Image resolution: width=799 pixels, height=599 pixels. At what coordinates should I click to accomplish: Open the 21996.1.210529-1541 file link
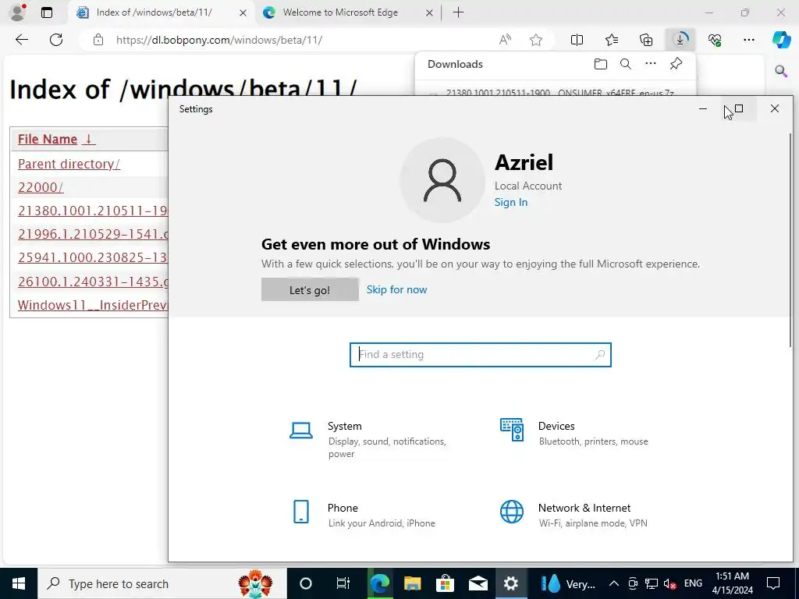point(93,234)
